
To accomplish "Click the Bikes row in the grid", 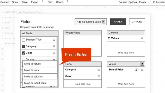I will pos(8,23).
